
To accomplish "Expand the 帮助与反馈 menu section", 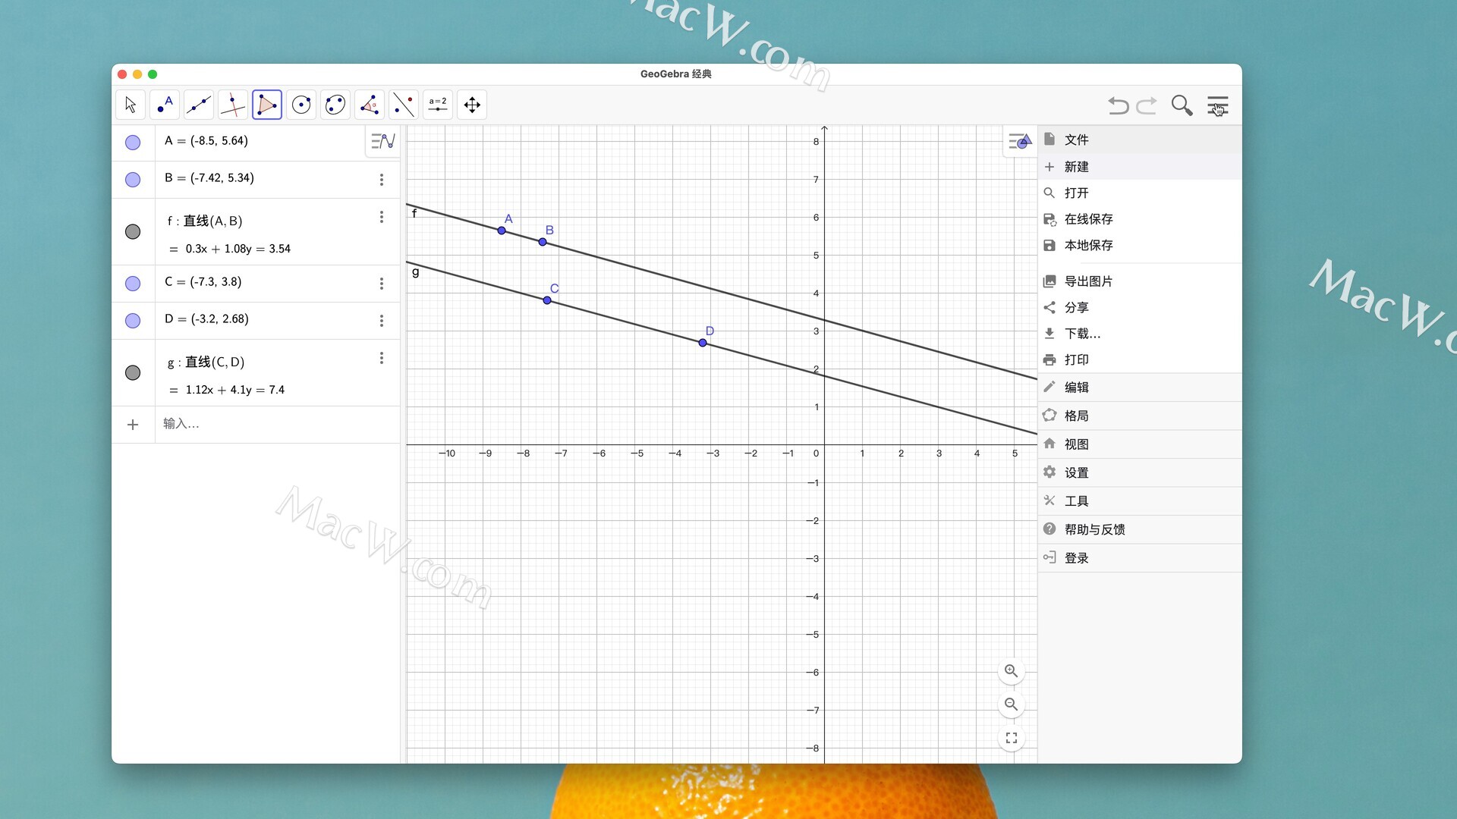I will click(x=1140, y=529).
